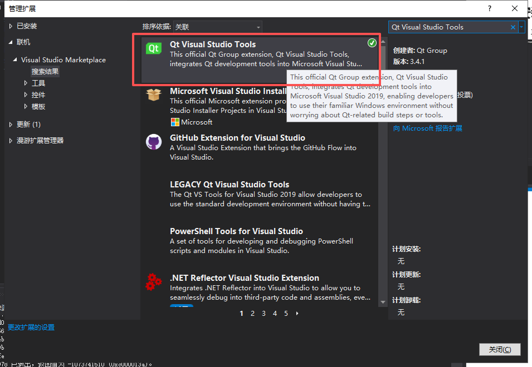This screenshot has width=532, height=367.
Task: Go to results page 2
Action: (252, 314)
